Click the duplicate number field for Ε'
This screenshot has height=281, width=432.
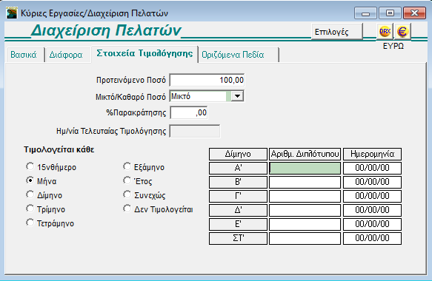305,224
